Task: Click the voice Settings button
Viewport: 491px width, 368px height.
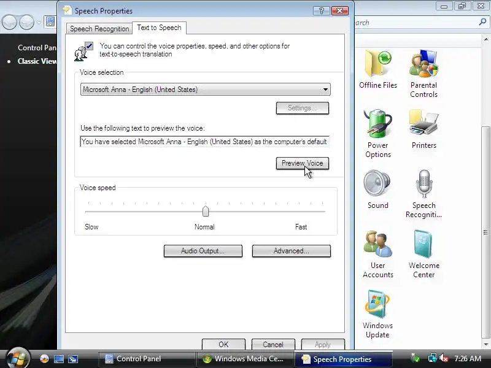Action: click(303, 108)
